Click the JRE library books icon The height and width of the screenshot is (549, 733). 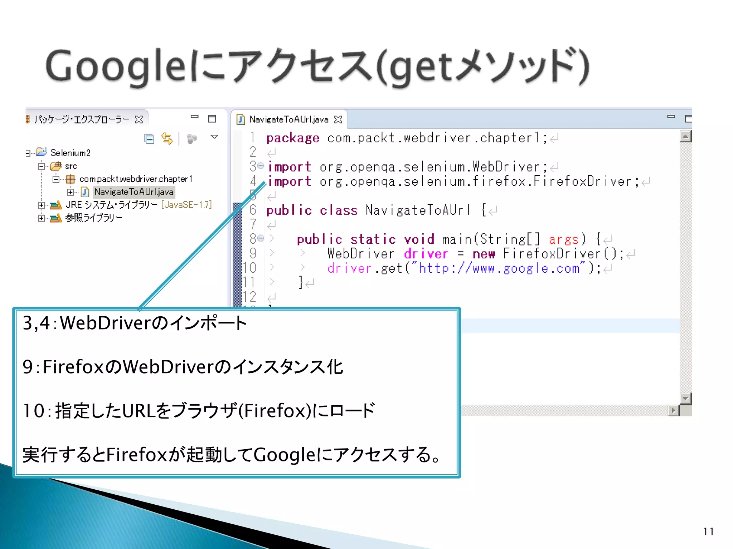(x=56, y=205)
